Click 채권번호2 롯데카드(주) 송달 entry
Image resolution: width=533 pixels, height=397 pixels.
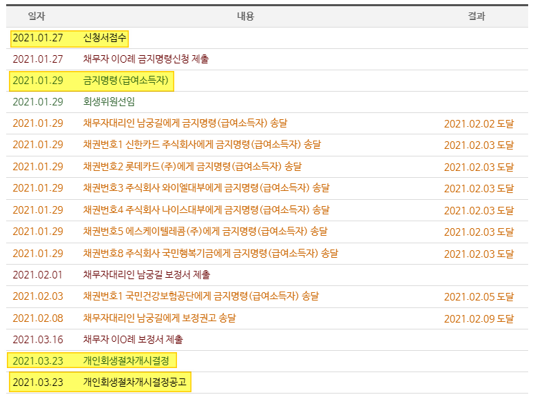(x=192, y=166)
